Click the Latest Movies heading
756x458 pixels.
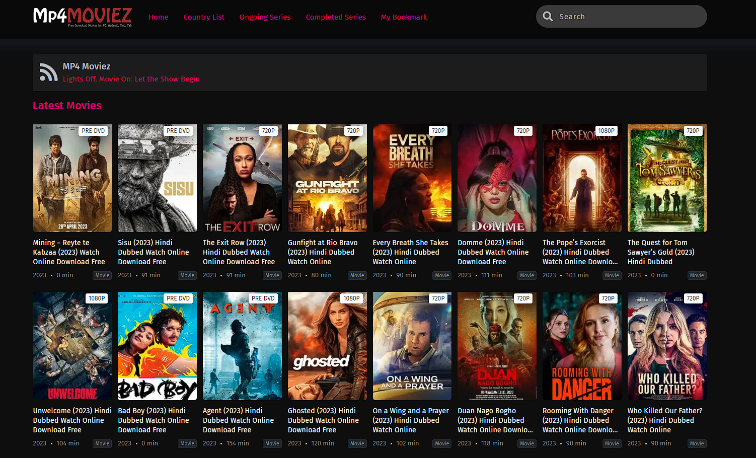click(67, 106)
